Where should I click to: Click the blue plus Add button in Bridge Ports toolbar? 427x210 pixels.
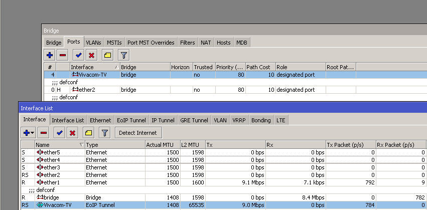pyautogui.click(x=50, y=55)
